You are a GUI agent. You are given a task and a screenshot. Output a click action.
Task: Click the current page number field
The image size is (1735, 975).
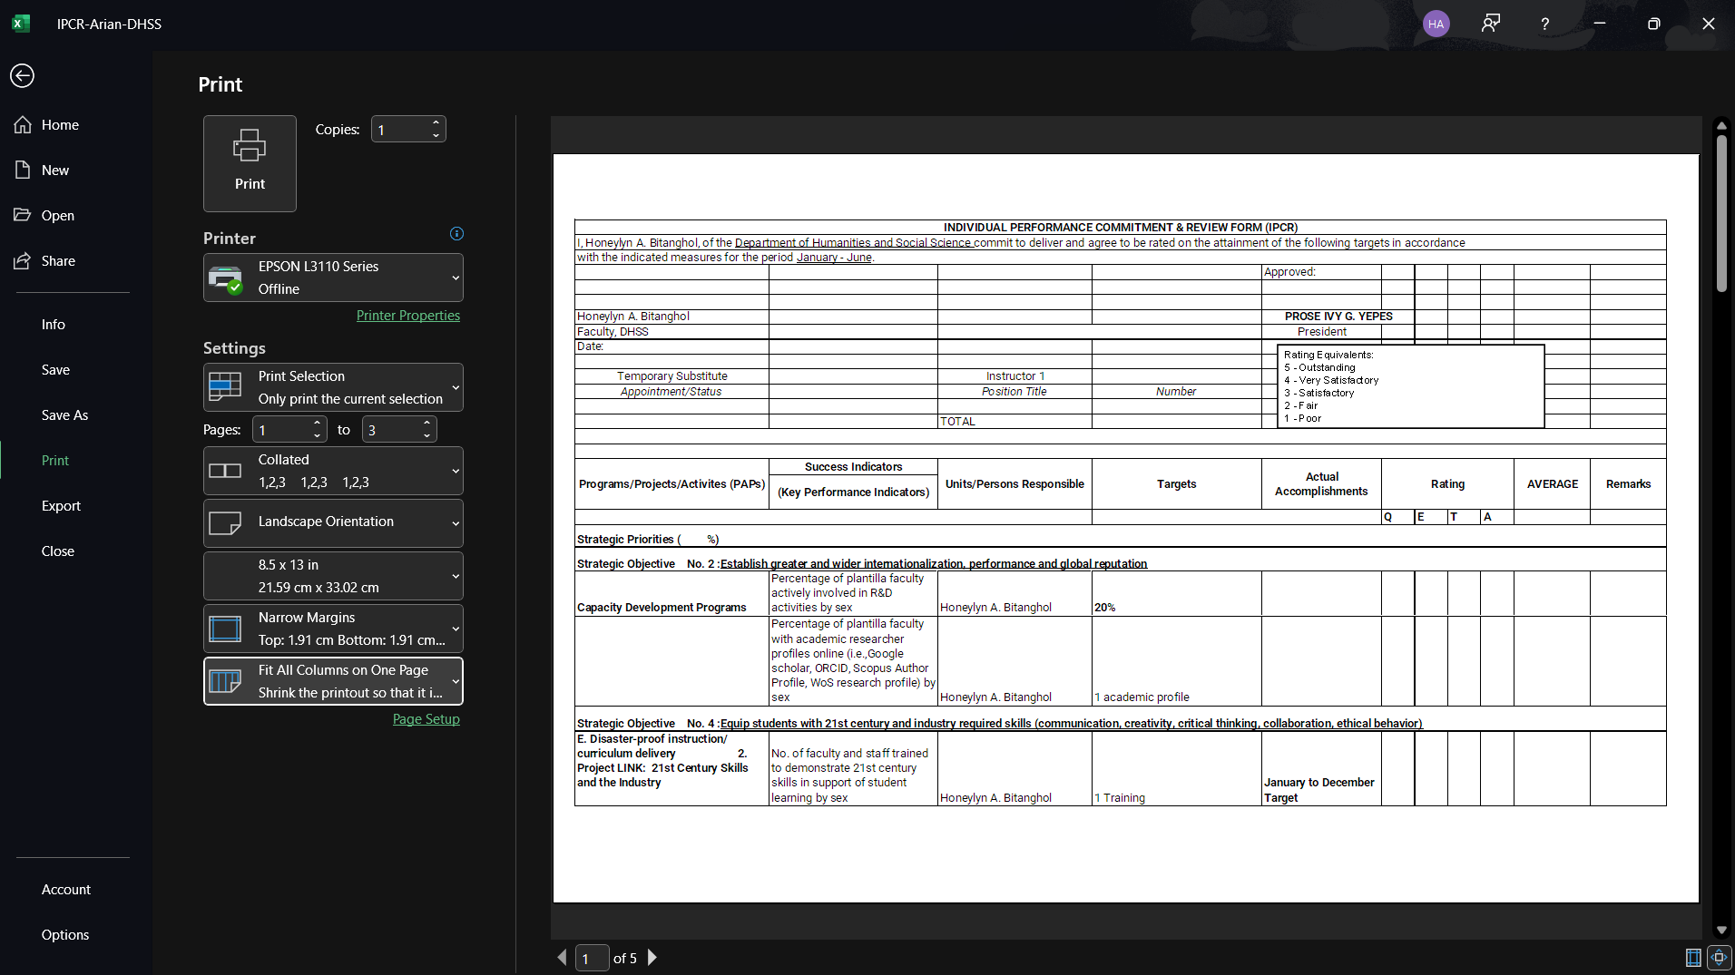(592, 959)
